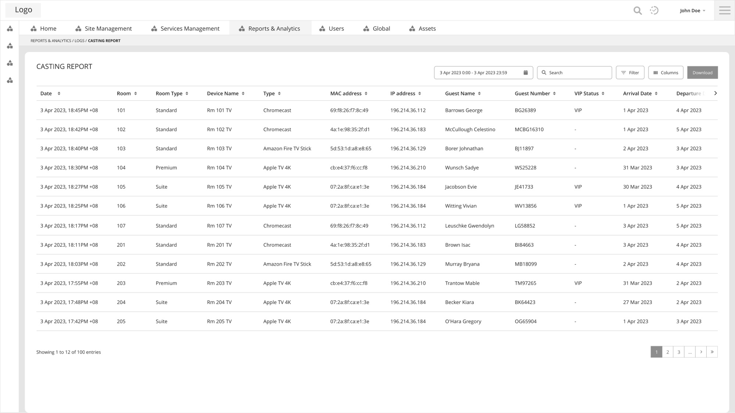Open the Users tab
Image resolution: width=735 pixels, height=413 pixels.
(331, 29)
